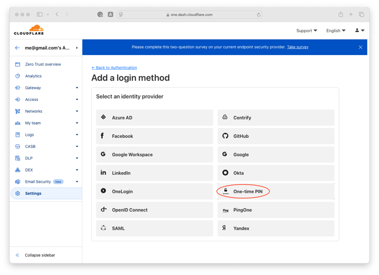
Task: Choose One-time PIN login method
Action: [276, 191]
